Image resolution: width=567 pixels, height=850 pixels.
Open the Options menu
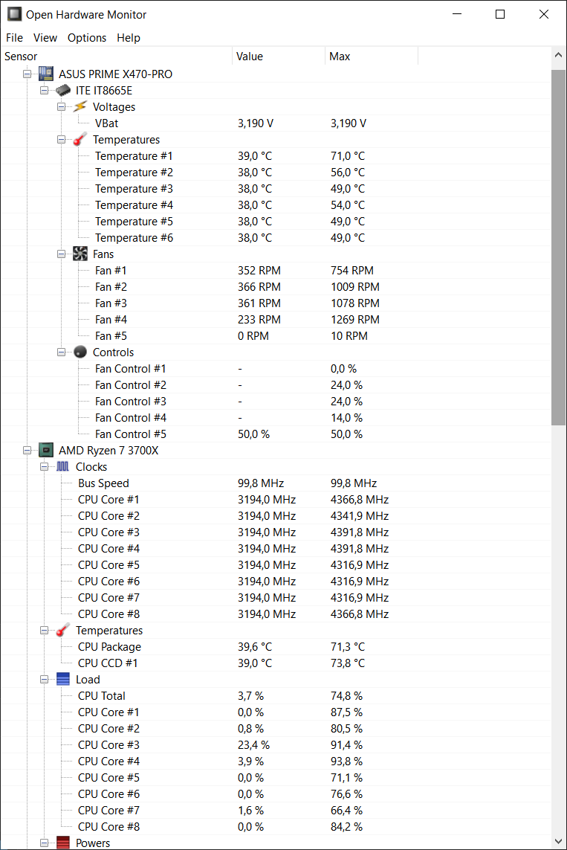pos(87,37)
